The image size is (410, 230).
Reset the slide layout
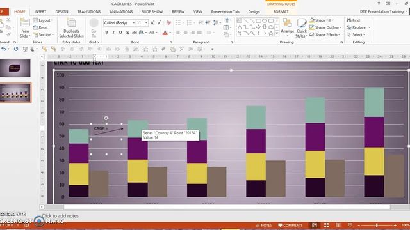tap(40, 27)
